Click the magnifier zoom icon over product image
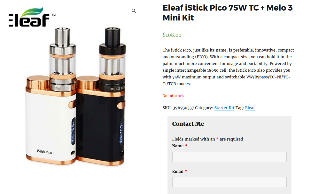326x194 pixels. (134, 11)
